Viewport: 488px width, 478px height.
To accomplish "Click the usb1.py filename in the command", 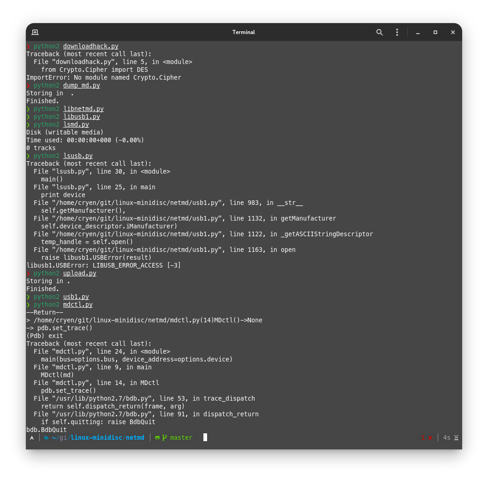I will tap(76, 297).
